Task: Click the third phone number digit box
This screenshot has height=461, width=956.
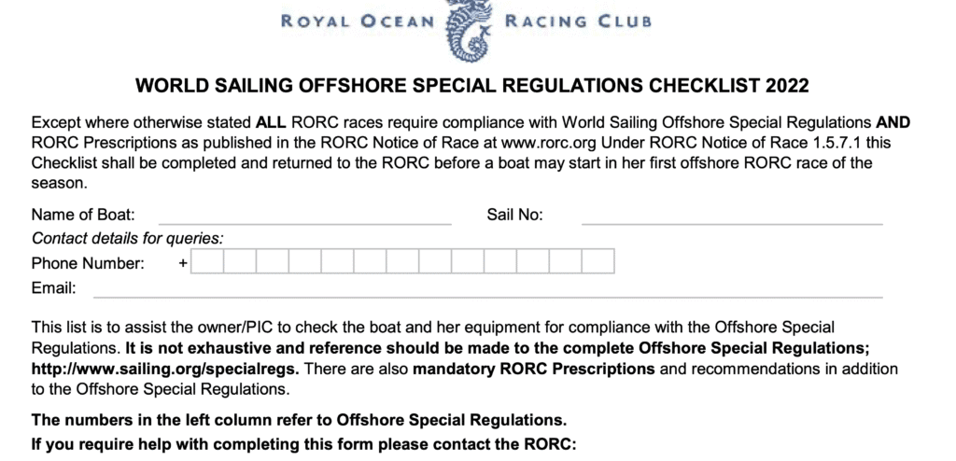Action: (273, 261)
